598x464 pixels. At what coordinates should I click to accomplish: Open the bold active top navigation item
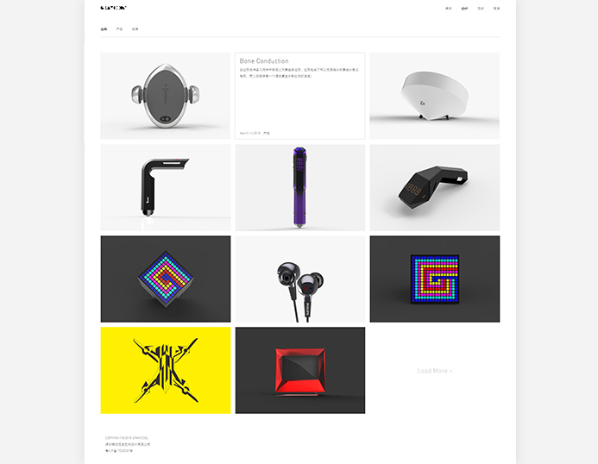464,9
